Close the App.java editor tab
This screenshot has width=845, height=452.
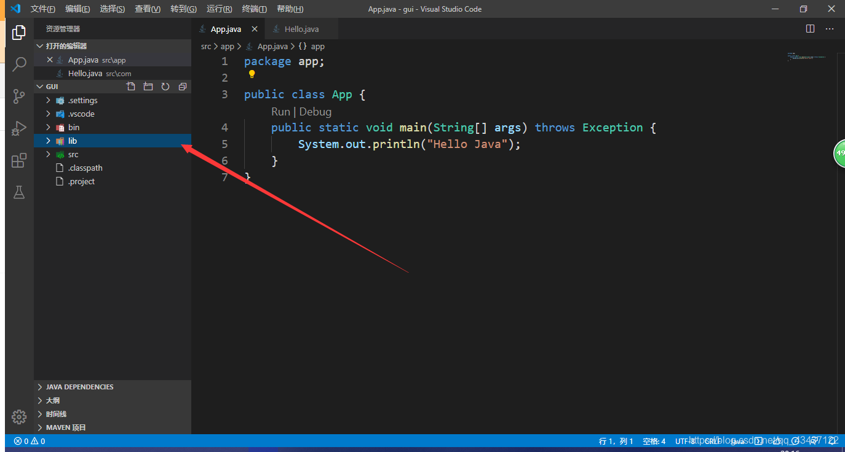point(254,29)
